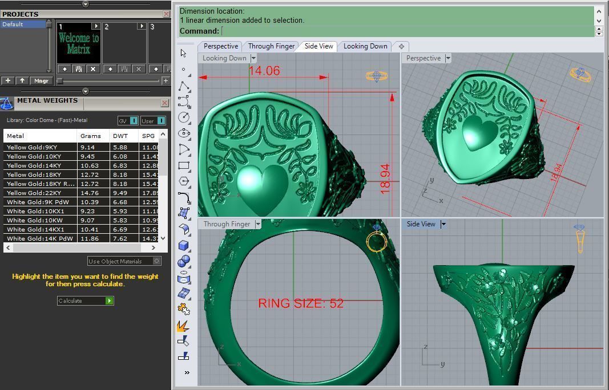Screen dimensions: 609x390
Task: Click ring view gem icon in Looking Down viewport
Action: click(x=376, y=76)
